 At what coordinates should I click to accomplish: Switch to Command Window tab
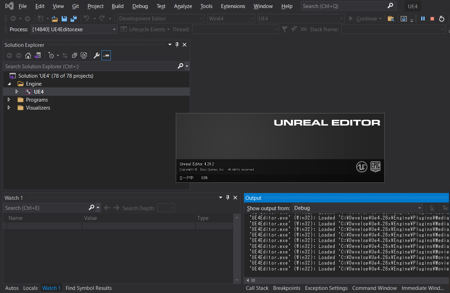[375, 288]
